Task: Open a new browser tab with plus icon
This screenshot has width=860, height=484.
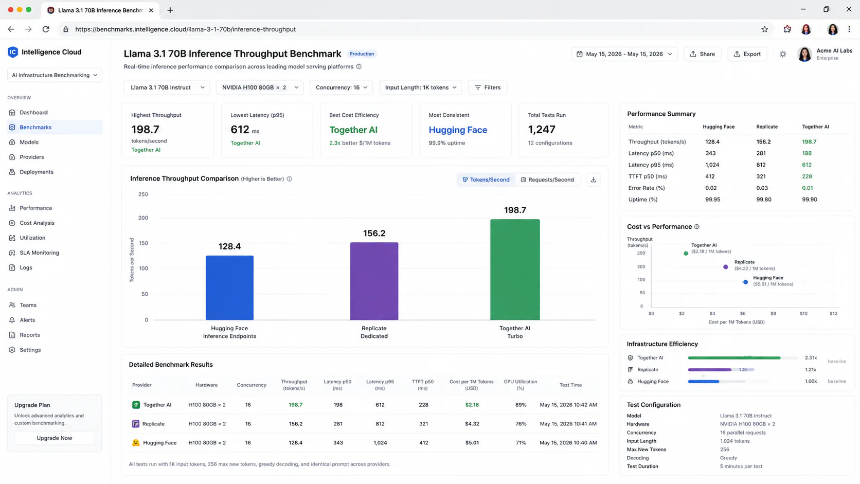Action: point(170,10)
